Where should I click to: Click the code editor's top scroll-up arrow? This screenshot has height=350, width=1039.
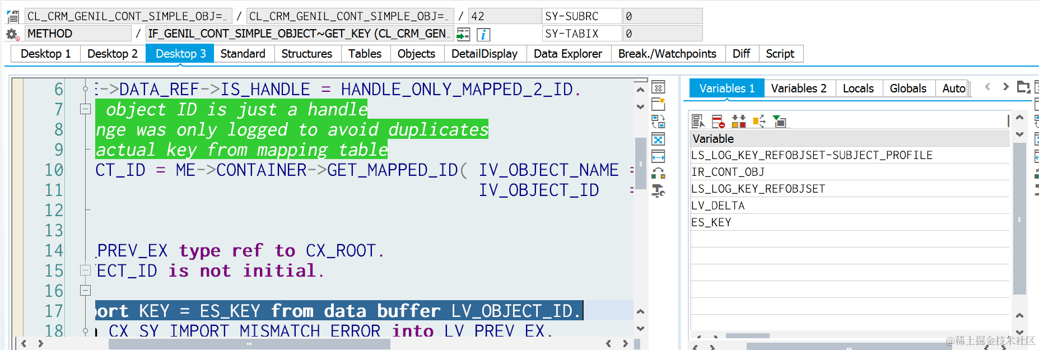point(640,90)
